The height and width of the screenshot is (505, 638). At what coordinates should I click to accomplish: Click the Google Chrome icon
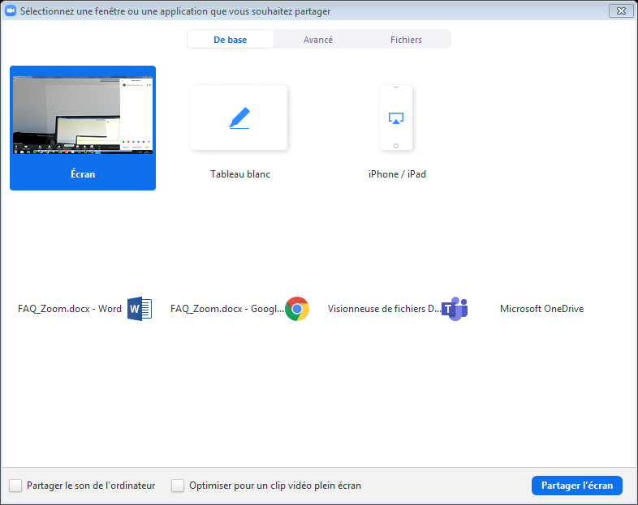(297, 309)
